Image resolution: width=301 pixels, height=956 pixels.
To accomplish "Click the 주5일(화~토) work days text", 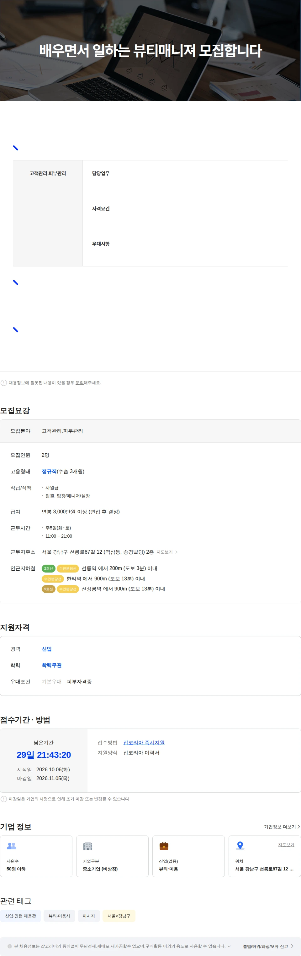I will click(x=58, y=528).
